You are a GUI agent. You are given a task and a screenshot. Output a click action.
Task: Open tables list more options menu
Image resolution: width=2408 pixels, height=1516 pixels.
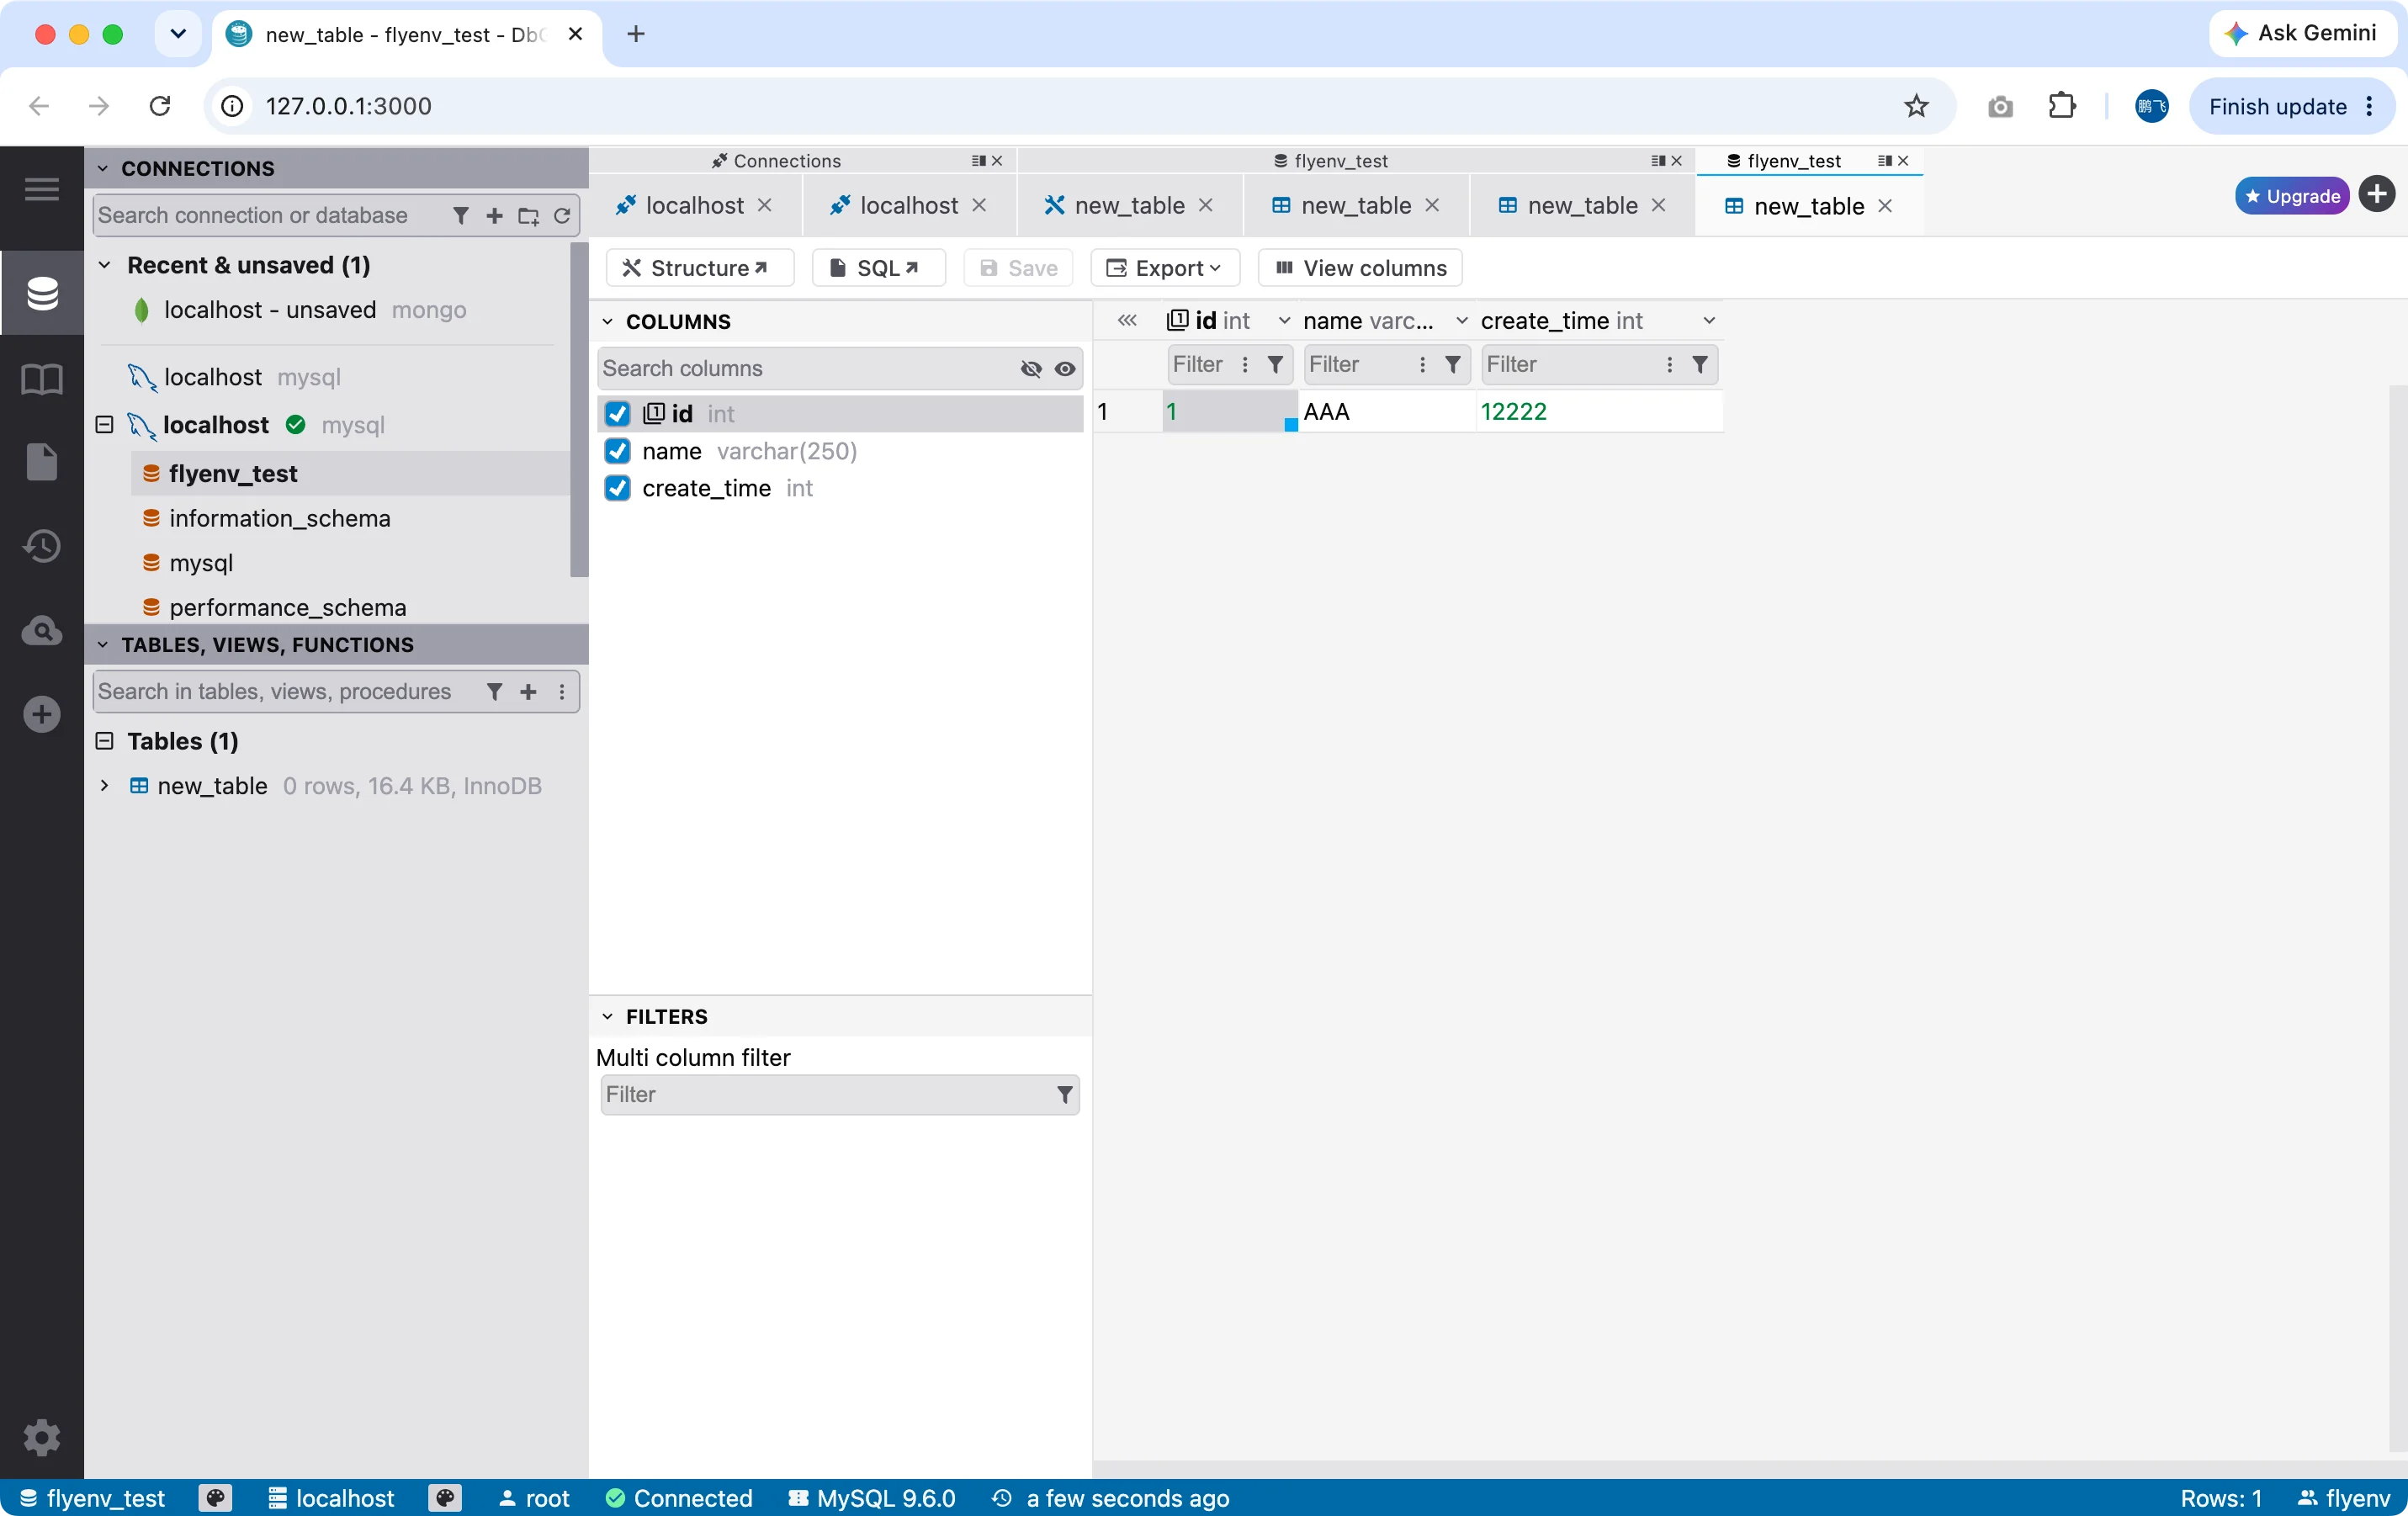(562, 691)
